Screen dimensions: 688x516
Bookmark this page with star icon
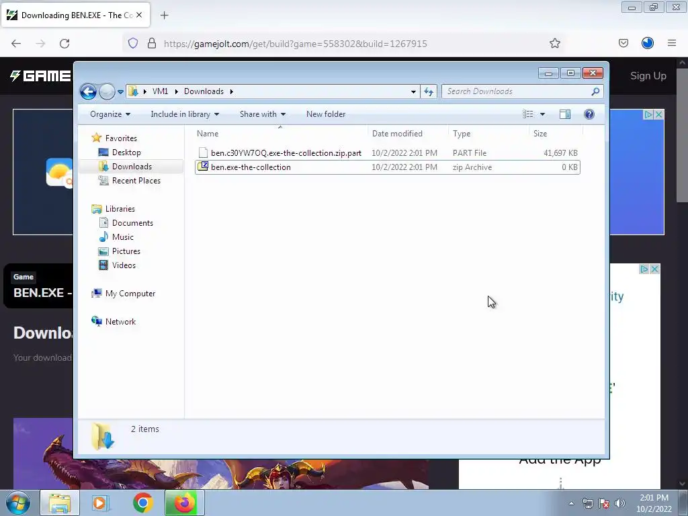click(554, 44)
